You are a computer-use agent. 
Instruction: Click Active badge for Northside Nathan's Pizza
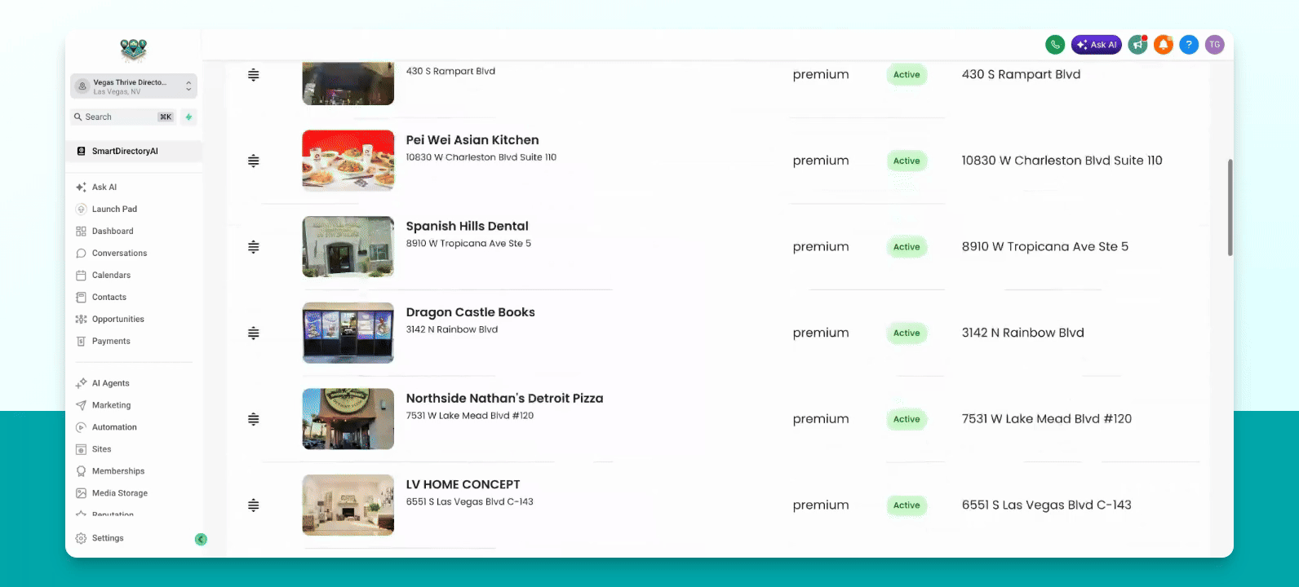click(x=907, y=419)
